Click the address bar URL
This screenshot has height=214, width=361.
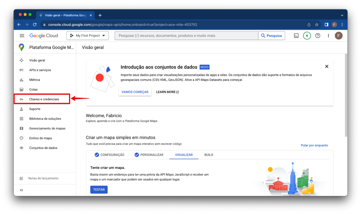(x=122, y=25)
